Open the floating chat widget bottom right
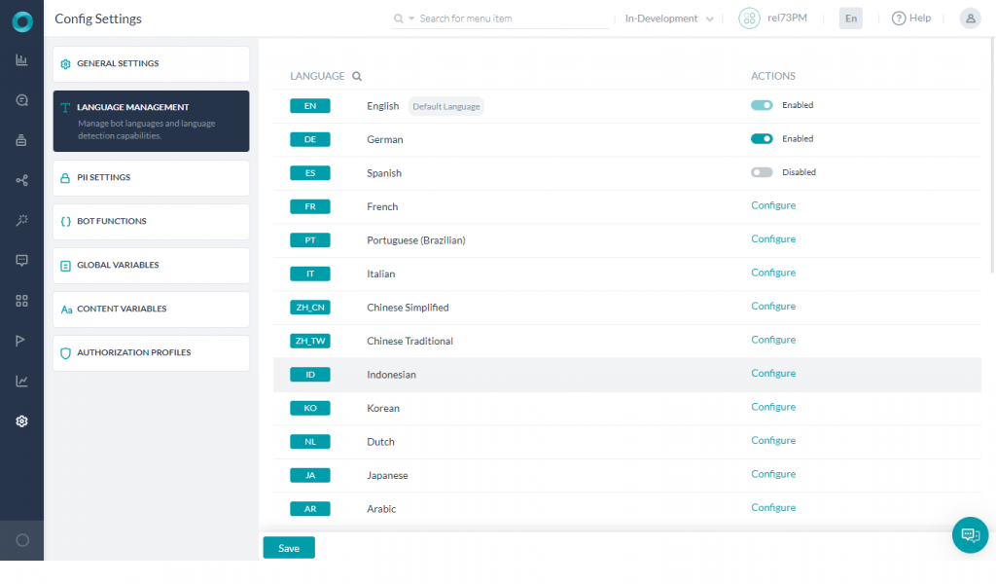Screen dimensions: 996x584 [x=970, y=534]
